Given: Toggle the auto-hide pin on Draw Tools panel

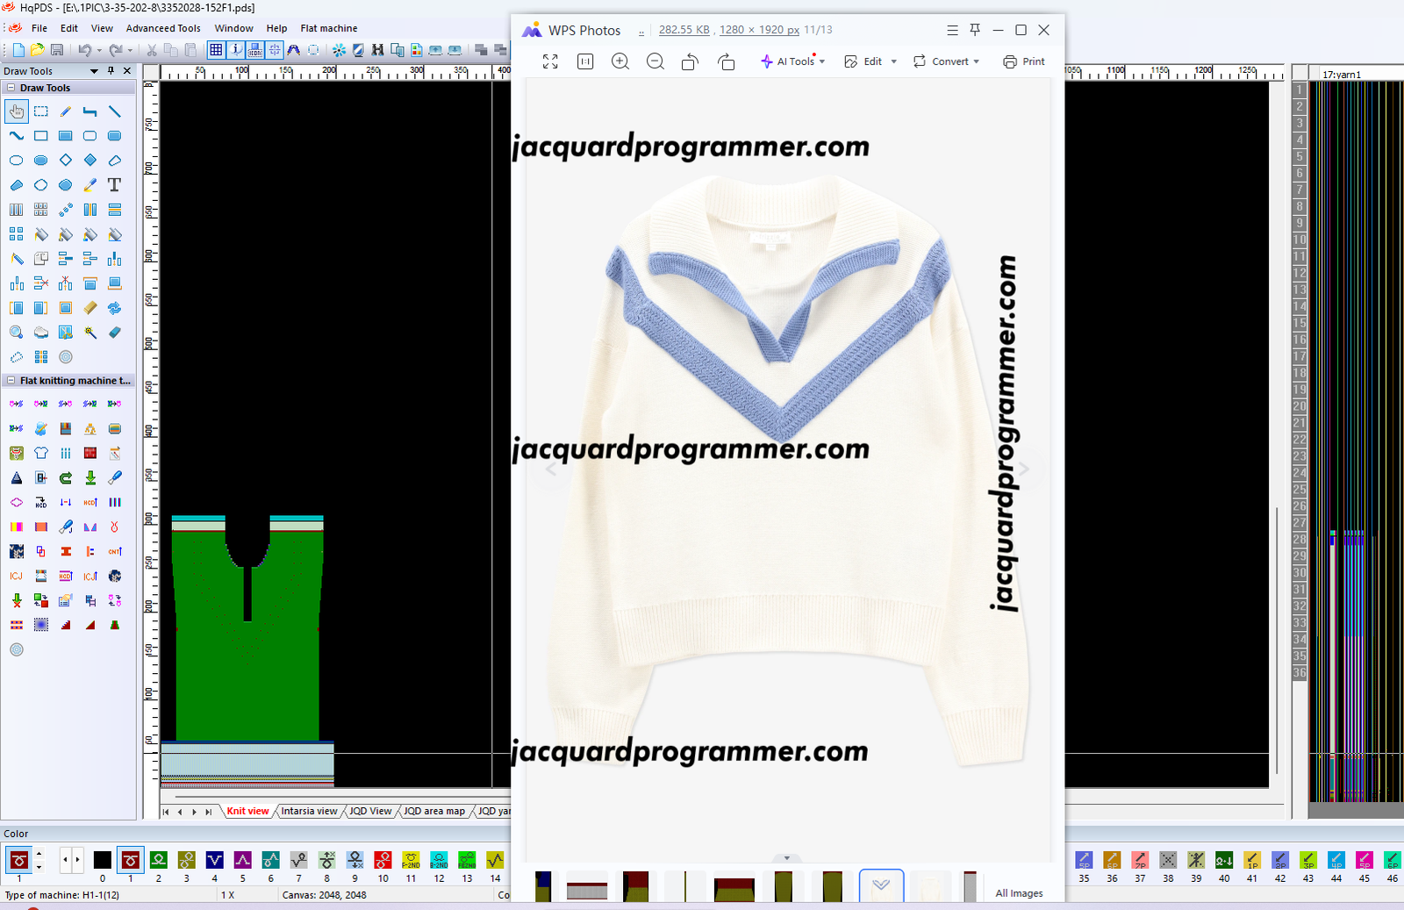Looking at the screenshot, I should [111, 71].
